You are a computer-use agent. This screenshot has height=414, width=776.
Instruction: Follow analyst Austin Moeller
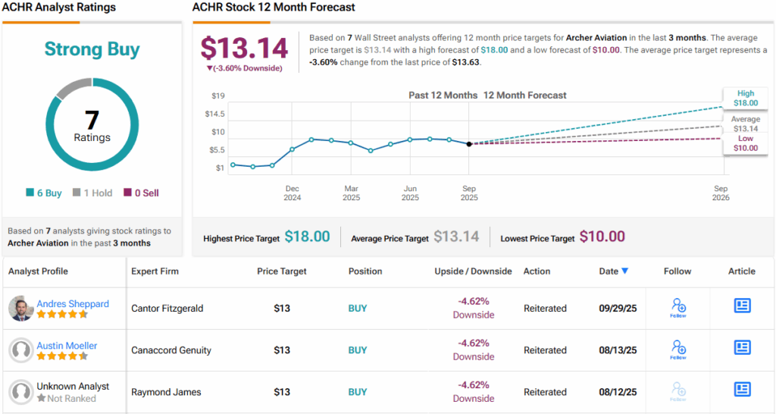tap(678, 349)
